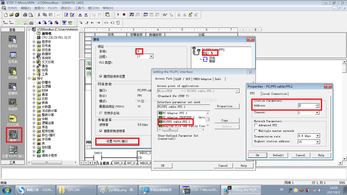
Task: Open 系统块 in the left view bar
Action: (x=13, y=105)
